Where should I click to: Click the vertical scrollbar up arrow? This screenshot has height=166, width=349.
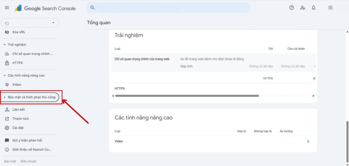347,32
